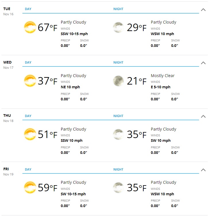
Task: Select the DAY heading for Tuesday
Action: (28, 9)
